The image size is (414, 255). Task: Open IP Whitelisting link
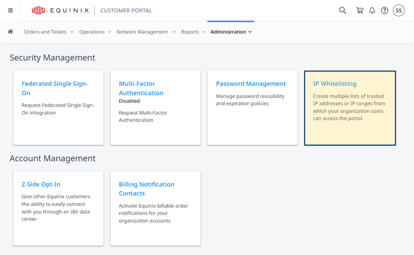click(335, 83)
